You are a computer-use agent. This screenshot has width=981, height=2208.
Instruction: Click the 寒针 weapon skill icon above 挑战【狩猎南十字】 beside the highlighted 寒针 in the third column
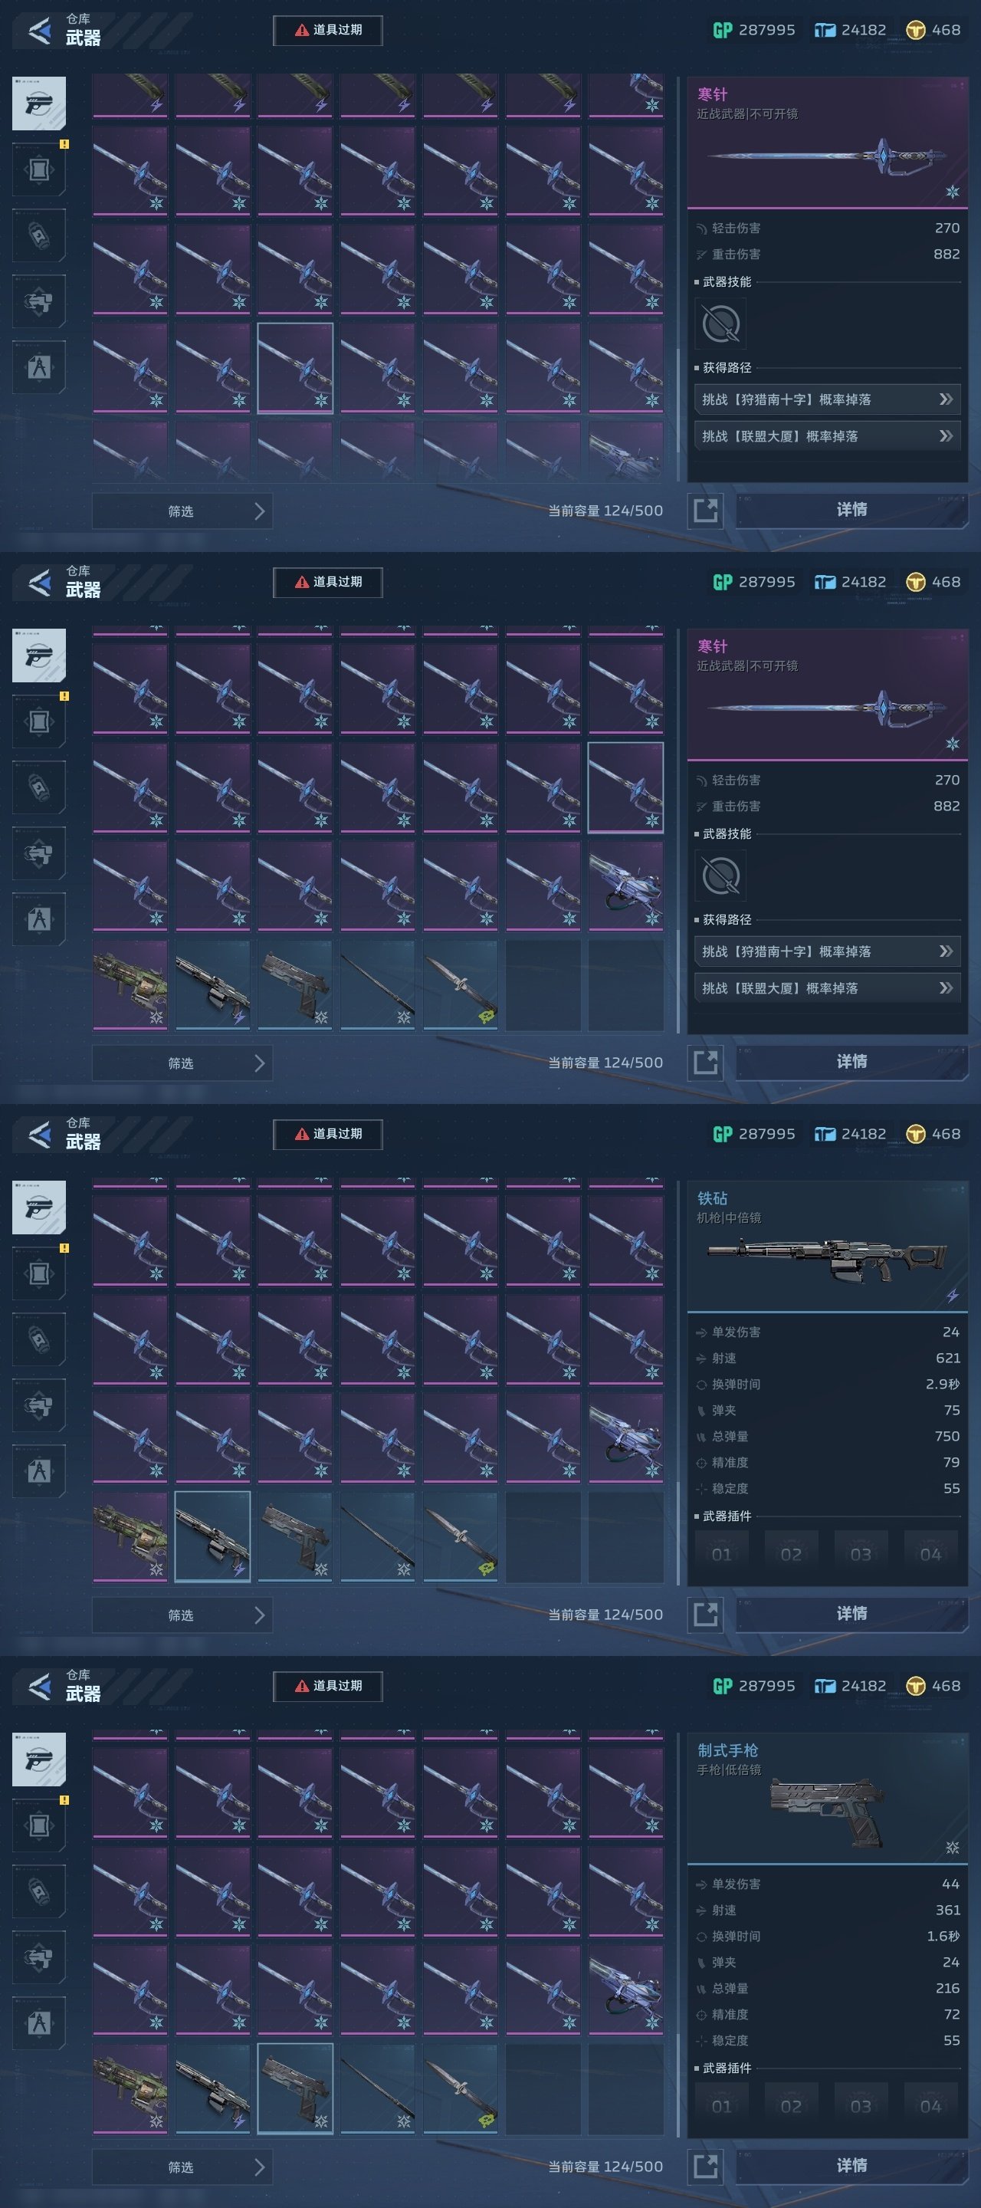tap(720, 324)
